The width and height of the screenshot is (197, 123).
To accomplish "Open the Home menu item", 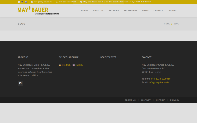I will tap(84, 10).
